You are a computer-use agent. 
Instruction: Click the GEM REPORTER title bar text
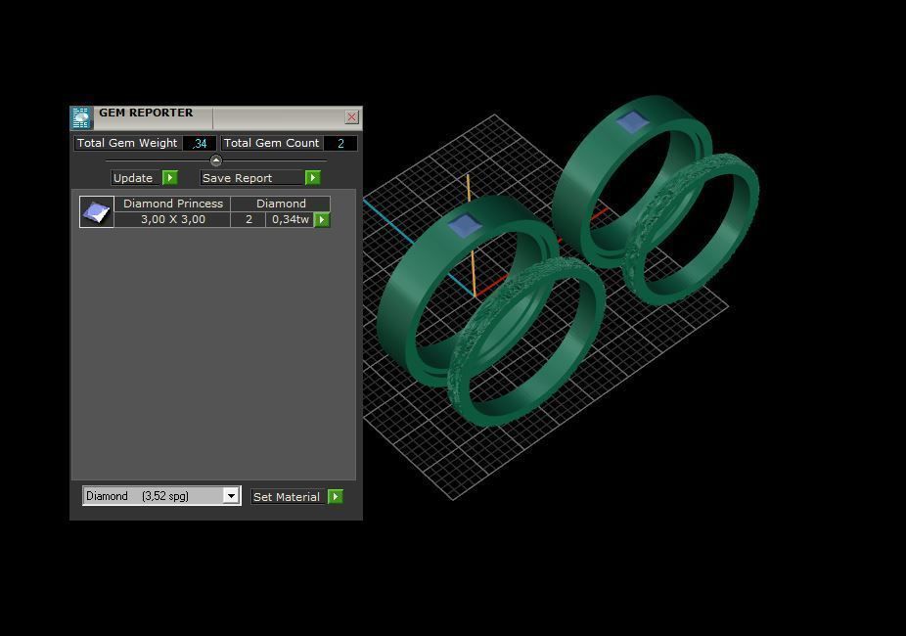(145, 113)
